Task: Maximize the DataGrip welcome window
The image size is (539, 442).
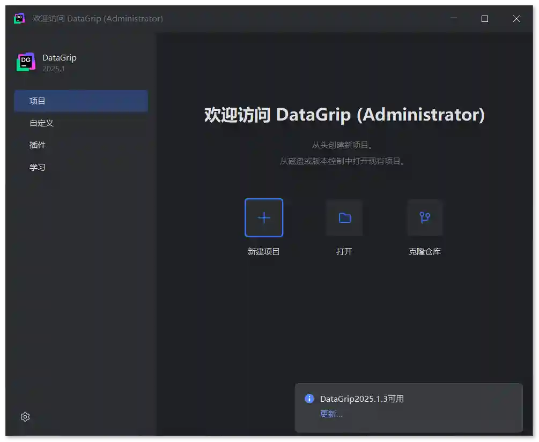Action: (485, 19)
